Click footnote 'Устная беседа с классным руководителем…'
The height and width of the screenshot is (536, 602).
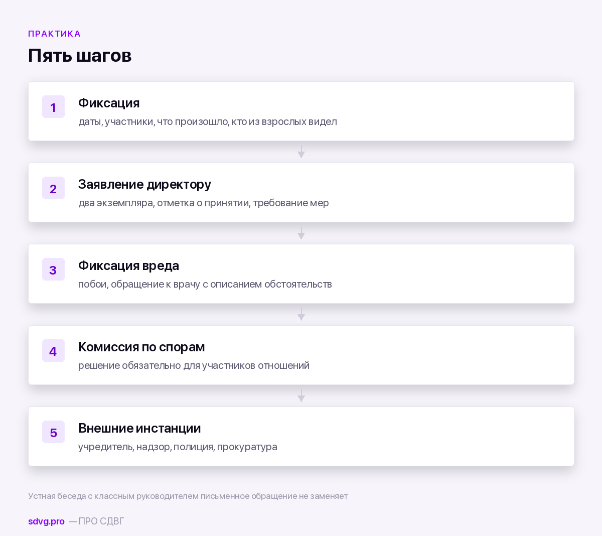point(188,496)
